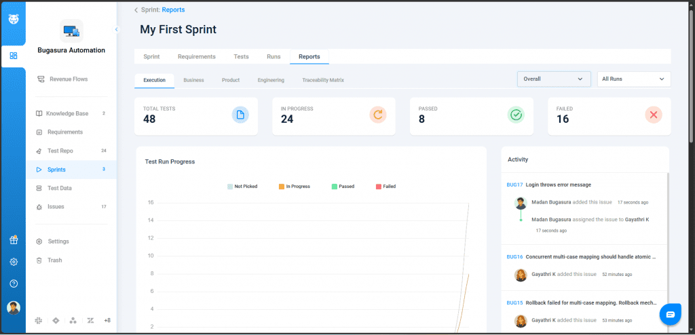Viewport: 695px width, 335px height.
Task: Open the gift box icon
Action: coord(14,240)
